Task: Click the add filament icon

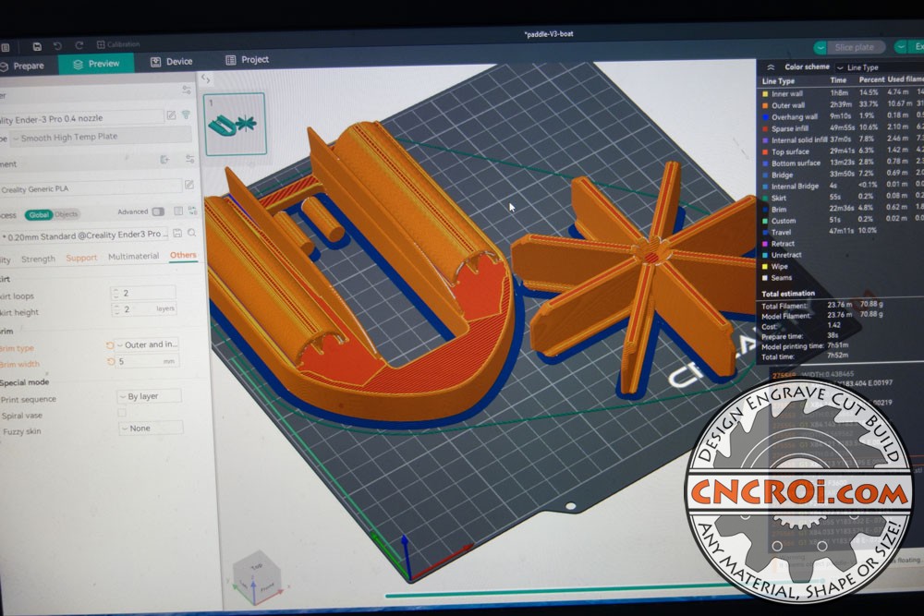Action: pyautogui.click(x=164, y=160)
